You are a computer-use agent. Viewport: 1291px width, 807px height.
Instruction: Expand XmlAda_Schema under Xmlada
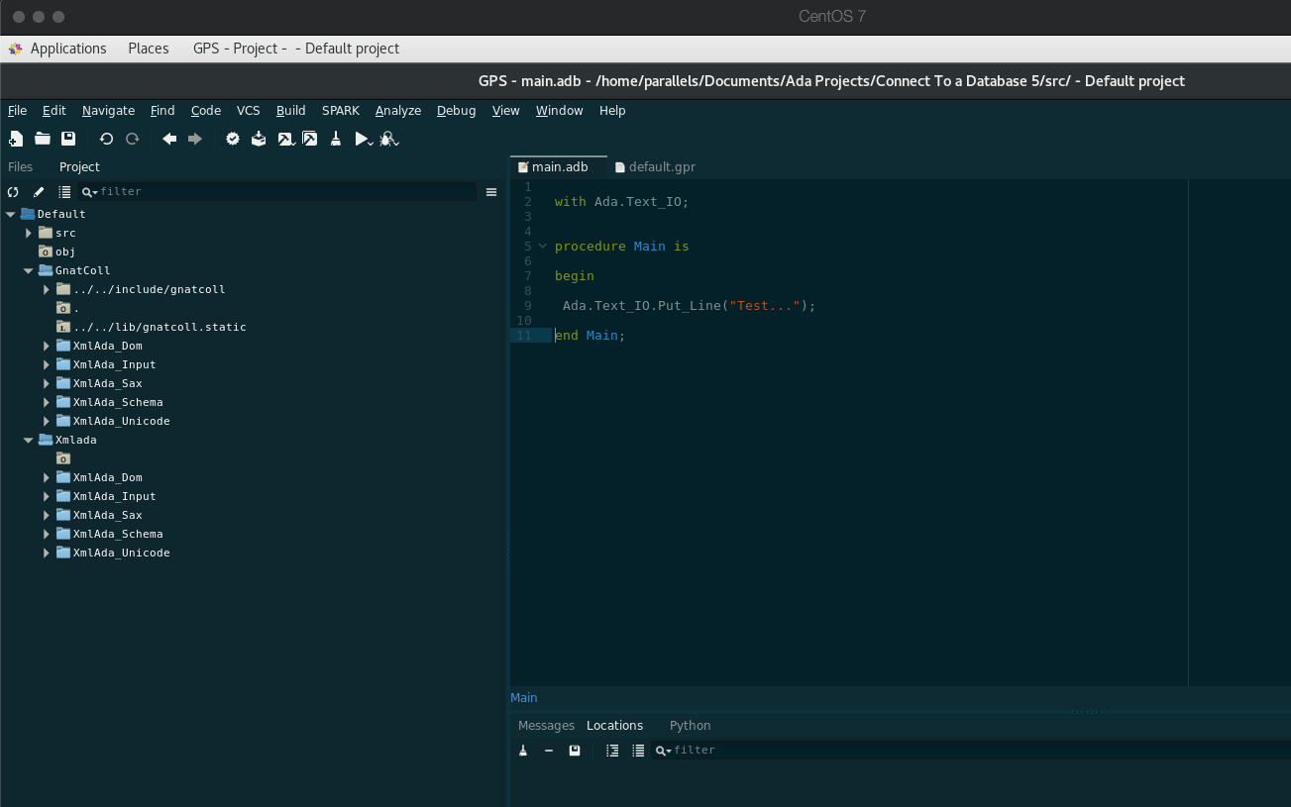click(x=47, y=534)
